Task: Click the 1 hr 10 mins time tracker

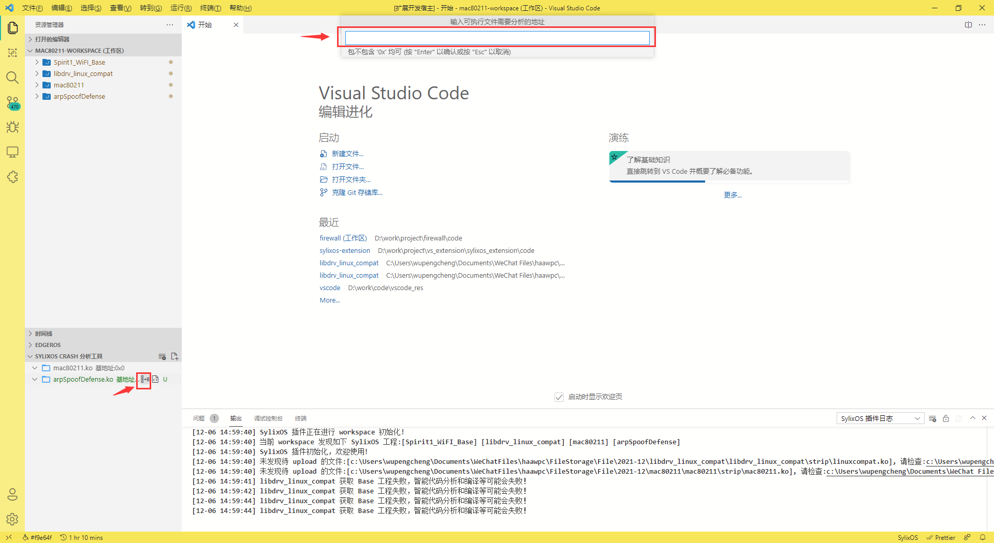Action: pos(82,537)
